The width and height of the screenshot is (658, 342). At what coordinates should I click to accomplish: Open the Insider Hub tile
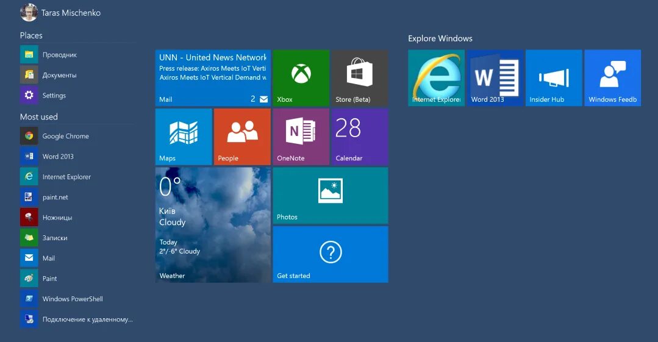click(x=554, y=78)
